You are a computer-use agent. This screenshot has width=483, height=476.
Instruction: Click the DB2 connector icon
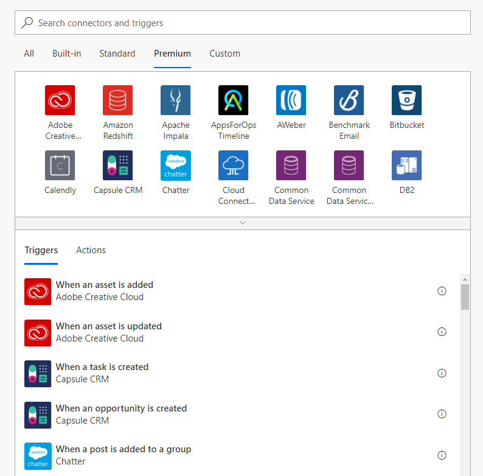coord(406,166)
